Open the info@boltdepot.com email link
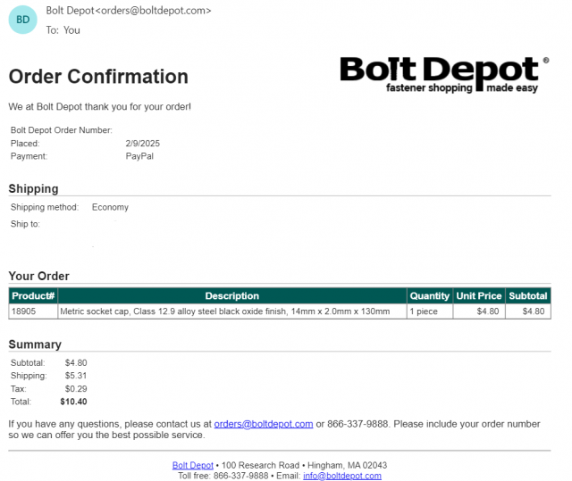 click(x=342, y=476)
